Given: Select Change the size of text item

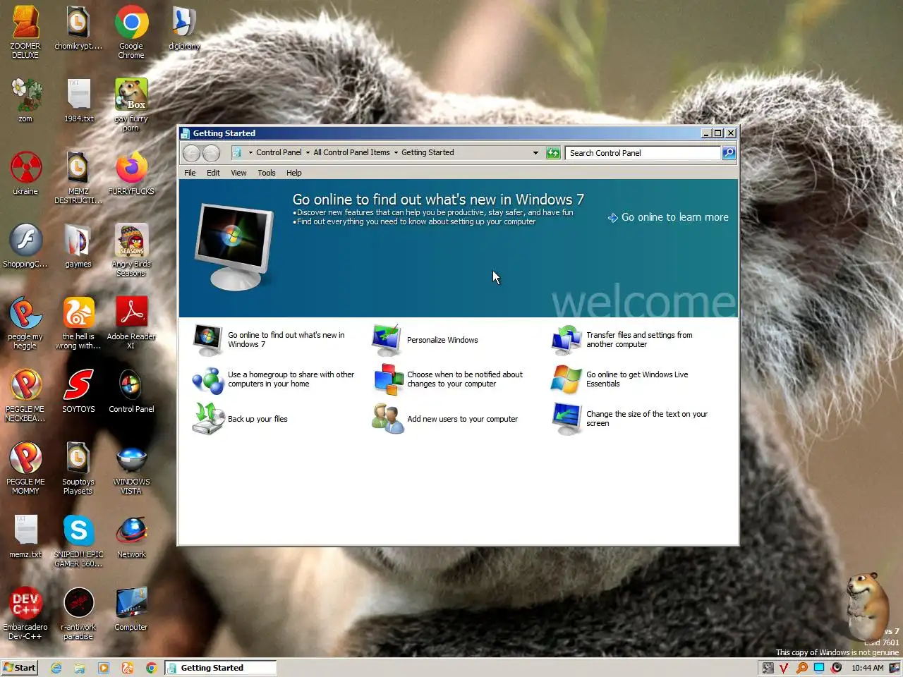Looking at the screenshot, I should 630,419.
